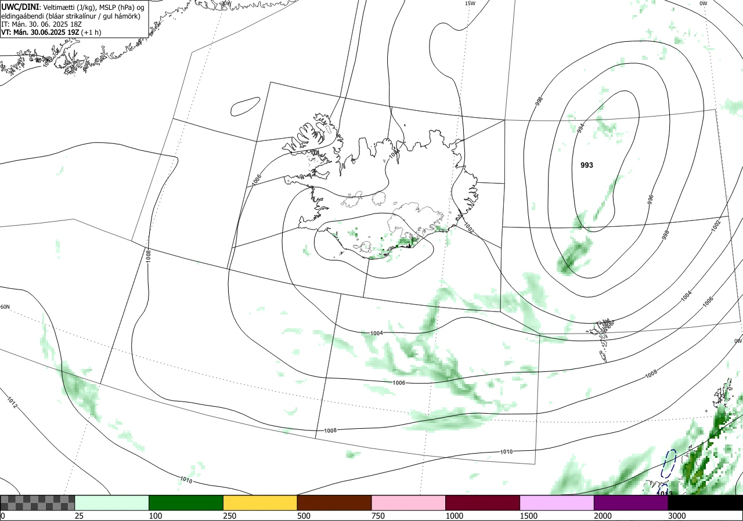Choose the dark purple 2000–3000 legend swatch
Screen dimensions: 743x521
(631, 502)
